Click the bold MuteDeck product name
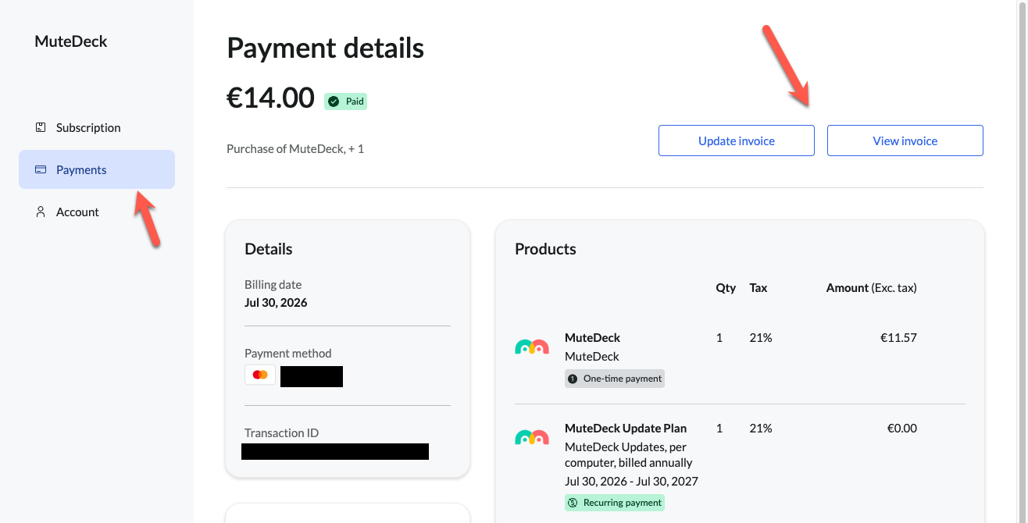The width and height of the screenshot is (1028, 523). point(593,337)
